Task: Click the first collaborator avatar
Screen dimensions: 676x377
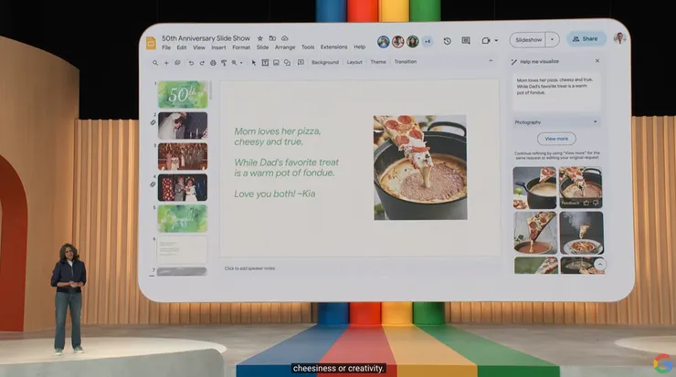Action: (384, 42)
